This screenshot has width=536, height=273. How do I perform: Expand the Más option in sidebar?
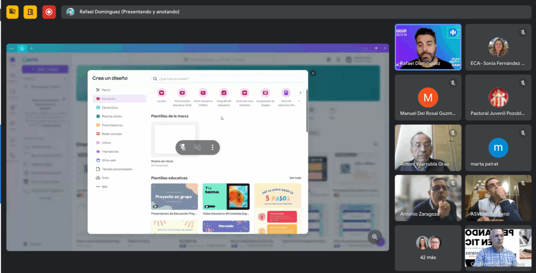(x=104, y=187)
